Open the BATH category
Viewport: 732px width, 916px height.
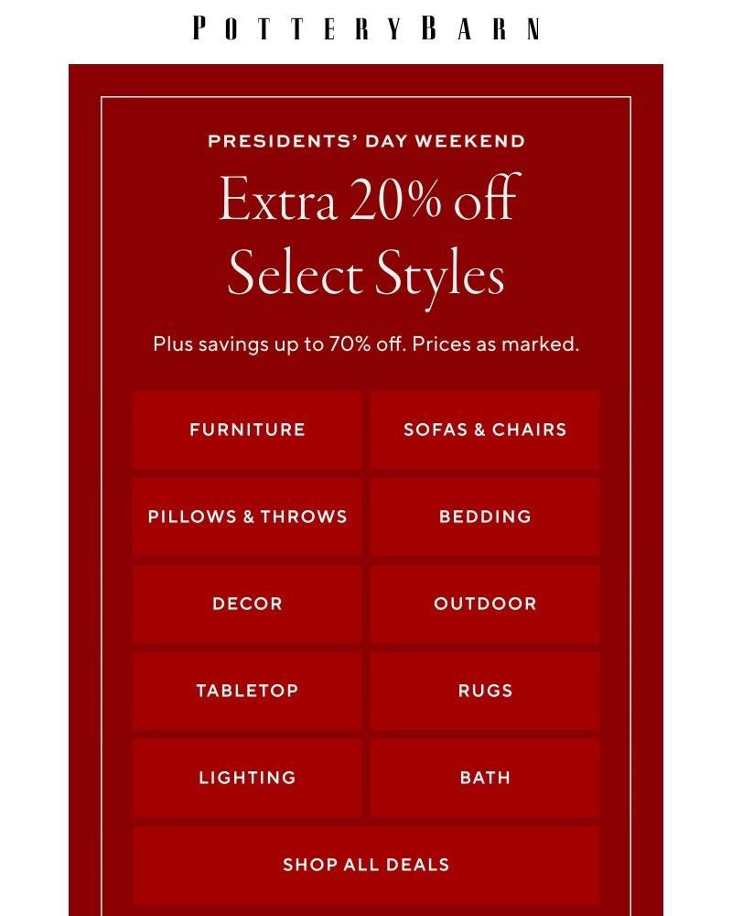click(485, 777)
